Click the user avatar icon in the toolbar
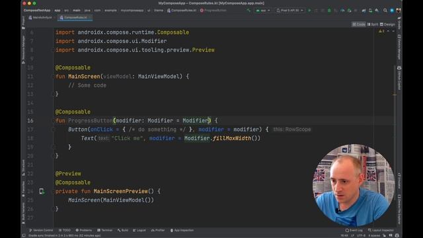Screen dimensions: 423x238 pyautogui.click(x=398, y=11)
